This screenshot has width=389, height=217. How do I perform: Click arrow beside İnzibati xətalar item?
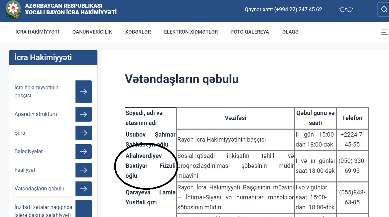click(x=83, y=209)
